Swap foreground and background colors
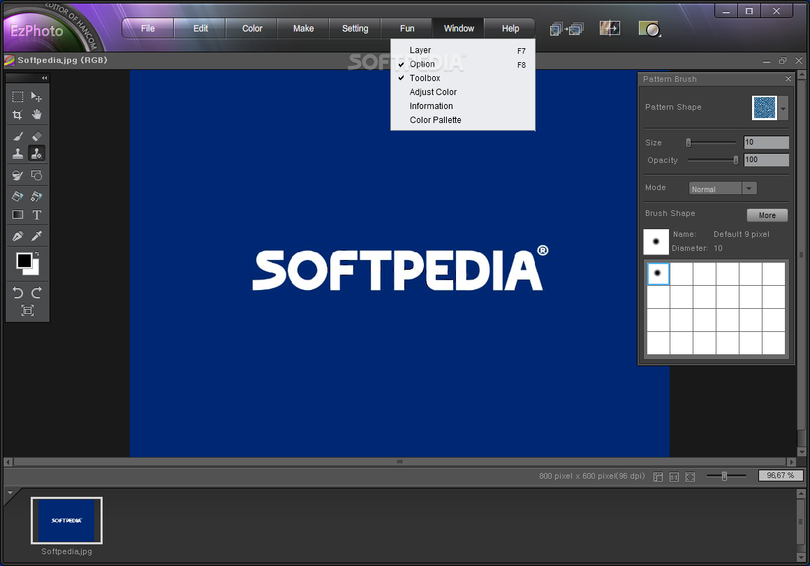Image resolution: width=810 pixels, height=566 pixels. pyautogui.click(x=37, y=254)
